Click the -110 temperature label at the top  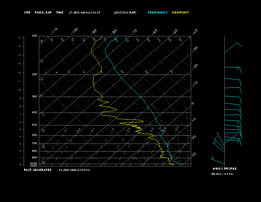click(54, 30)
